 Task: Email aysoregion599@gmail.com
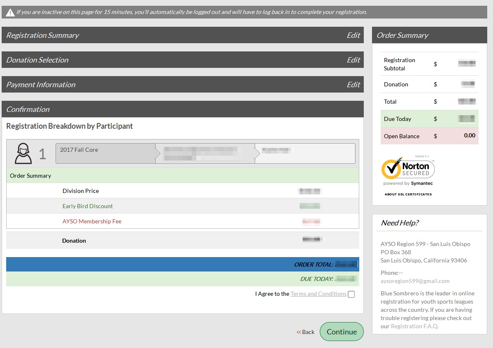tap(415, 281)
